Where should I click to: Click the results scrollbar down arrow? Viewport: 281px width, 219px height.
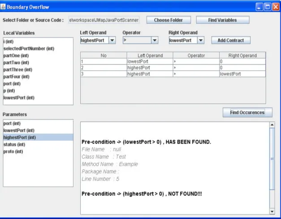click(x=272, y=211)
